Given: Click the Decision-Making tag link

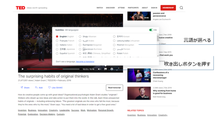Looking at the screenshot, I should pos(47,114).
